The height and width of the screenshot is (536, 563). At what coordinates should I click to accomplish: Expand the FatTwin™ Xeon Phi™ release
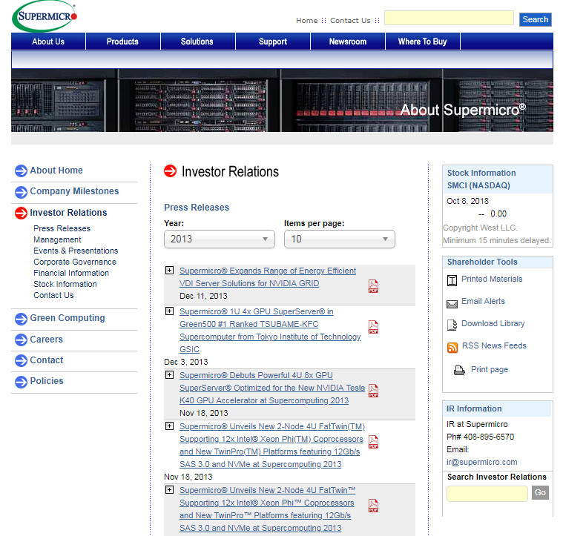[x=169, y=490]
